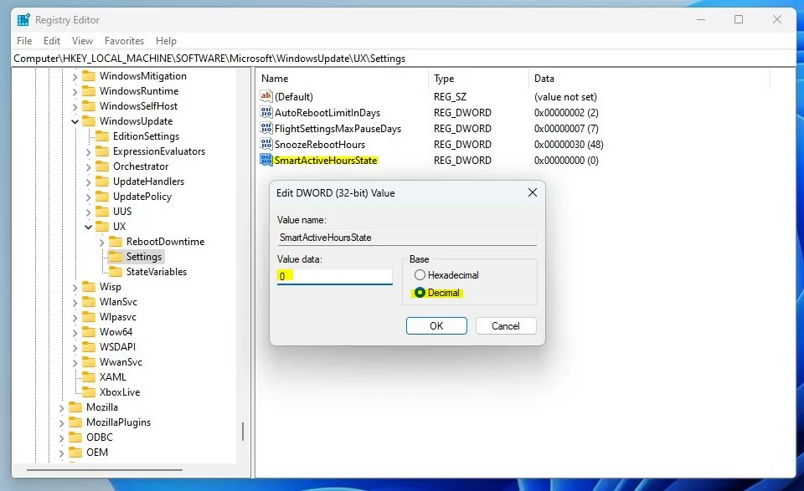Expand the RebootDowntime tree node
Viewport: 804px width, 491px height.
point(101,242)
